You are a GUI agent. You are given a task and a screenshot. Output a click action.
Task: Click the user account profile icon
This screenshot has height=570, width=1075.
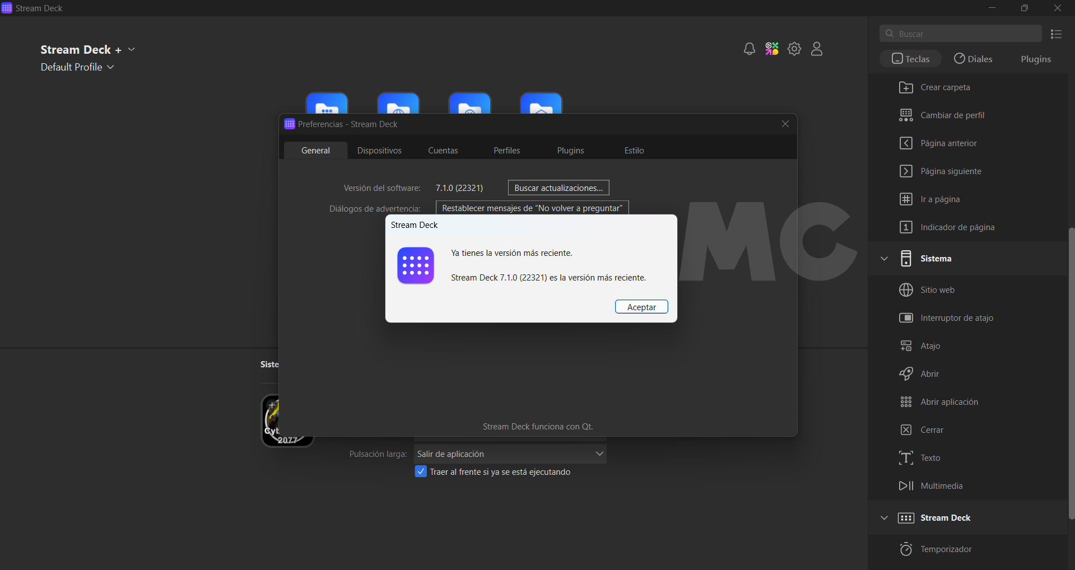pyautogui.click(x=817, y=49)
